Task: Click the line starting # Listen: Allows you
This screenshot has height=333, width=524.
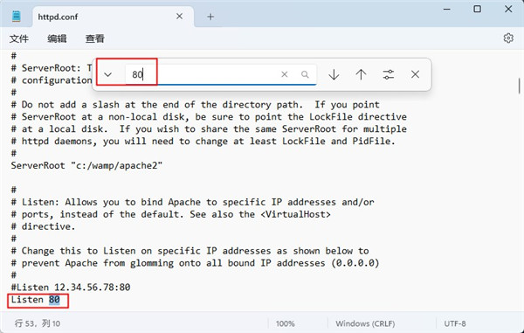Action: 192,202
